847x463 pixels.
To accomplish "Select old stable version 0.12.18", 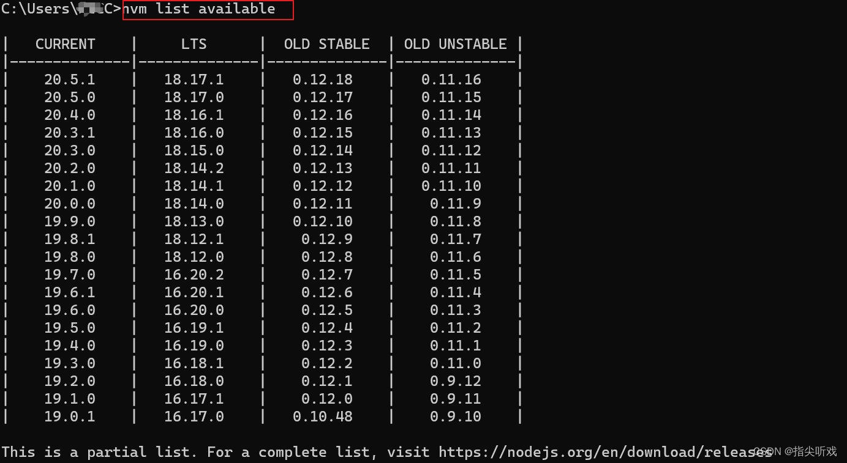I will (x=323, y=80).
